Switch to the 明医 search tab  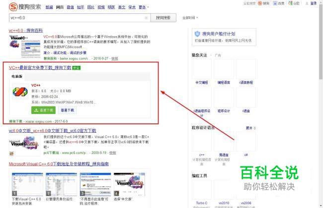111,7
